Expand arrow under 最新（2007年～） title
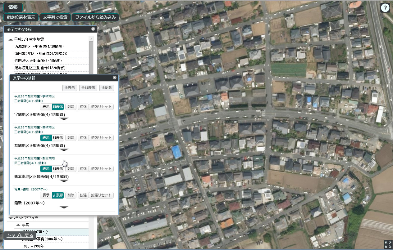Image resolution: width=393 pixels, height=250 pixels. pos(64,207)
